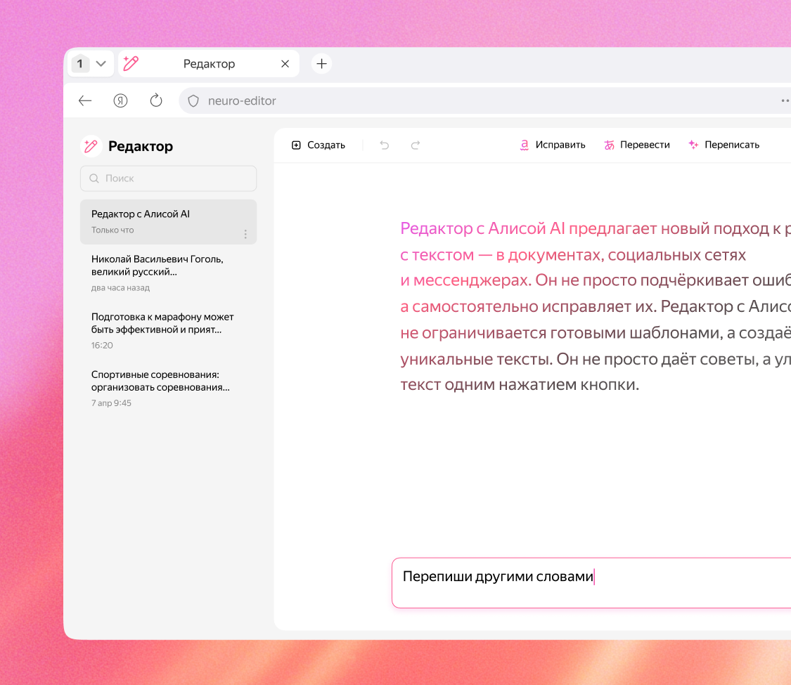Viewport: 791px width, 685px height.
Task: Click the два часа назад timestamp
Action: pyautogui.click(x=120, y=288)
